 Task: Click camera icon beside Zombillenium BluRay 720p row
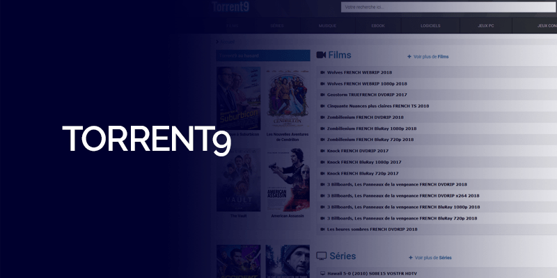tap(322, 140)
